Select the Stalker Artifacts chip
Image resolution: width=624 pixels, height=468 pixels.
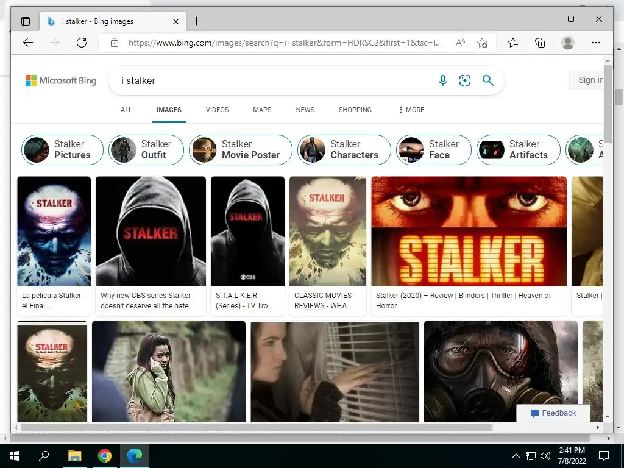pyautogui.click(x=519, y=150)
